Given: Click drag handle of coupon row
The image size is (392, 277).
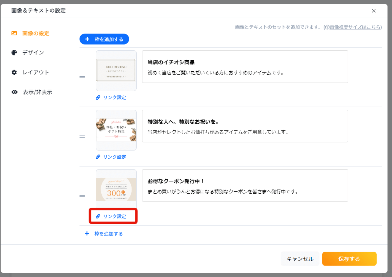Looking at the screenshot, I should pyautogui.click(x=82, y=196).
